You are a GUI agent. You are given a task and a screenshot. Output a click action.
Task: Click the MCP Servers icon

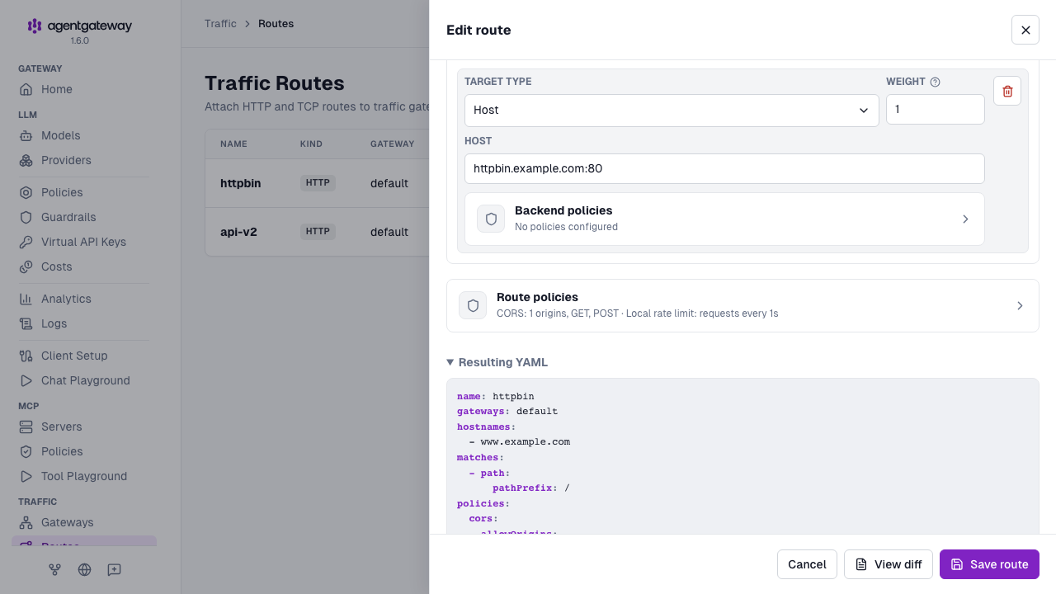coord(26,427)
